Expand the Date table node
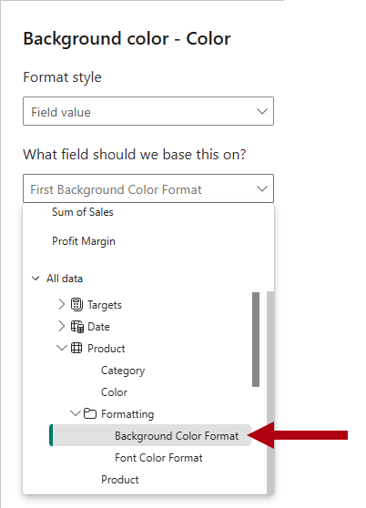The image size is (366, 508). pyautogui.click(x=62, y=327)
